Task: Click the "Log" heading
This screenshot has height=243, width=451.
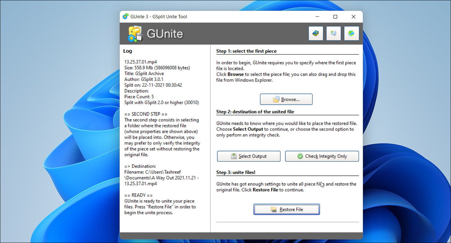Action: coord(127,51)
